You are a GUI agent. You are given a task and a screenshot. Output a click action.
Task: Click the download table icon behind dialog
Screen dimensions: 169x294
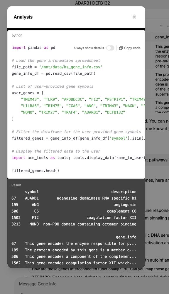pos(161,26)
